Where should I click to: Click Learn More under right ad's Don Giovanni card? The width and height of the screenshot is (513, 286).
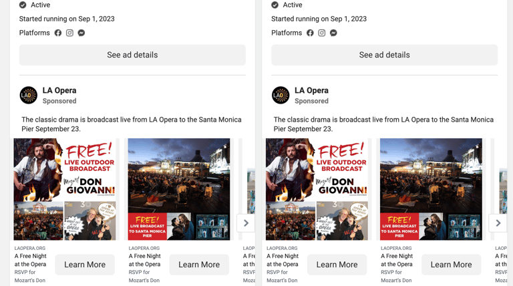point(337,265)
